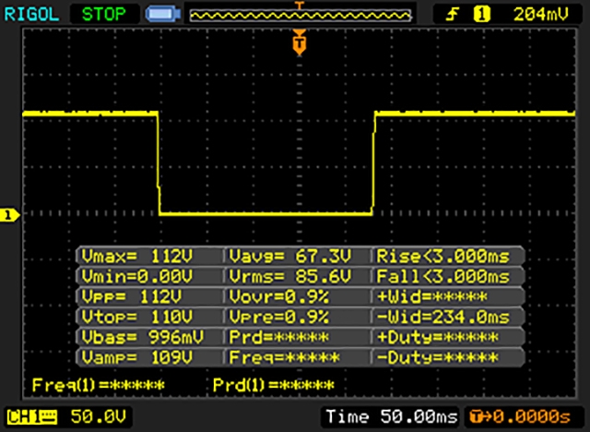Click the Vamp= 109V measurement
590x432 pixels.
[137, 357]
